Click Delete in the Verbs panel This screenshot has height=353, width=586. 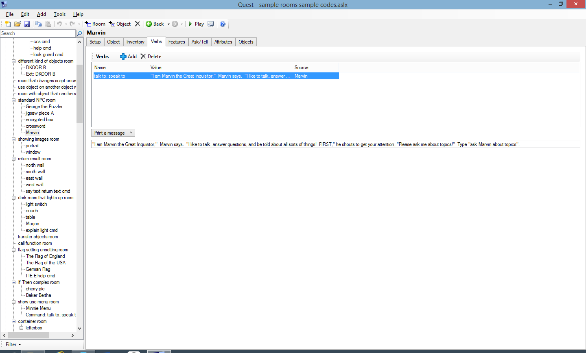[x=151, y=57]
